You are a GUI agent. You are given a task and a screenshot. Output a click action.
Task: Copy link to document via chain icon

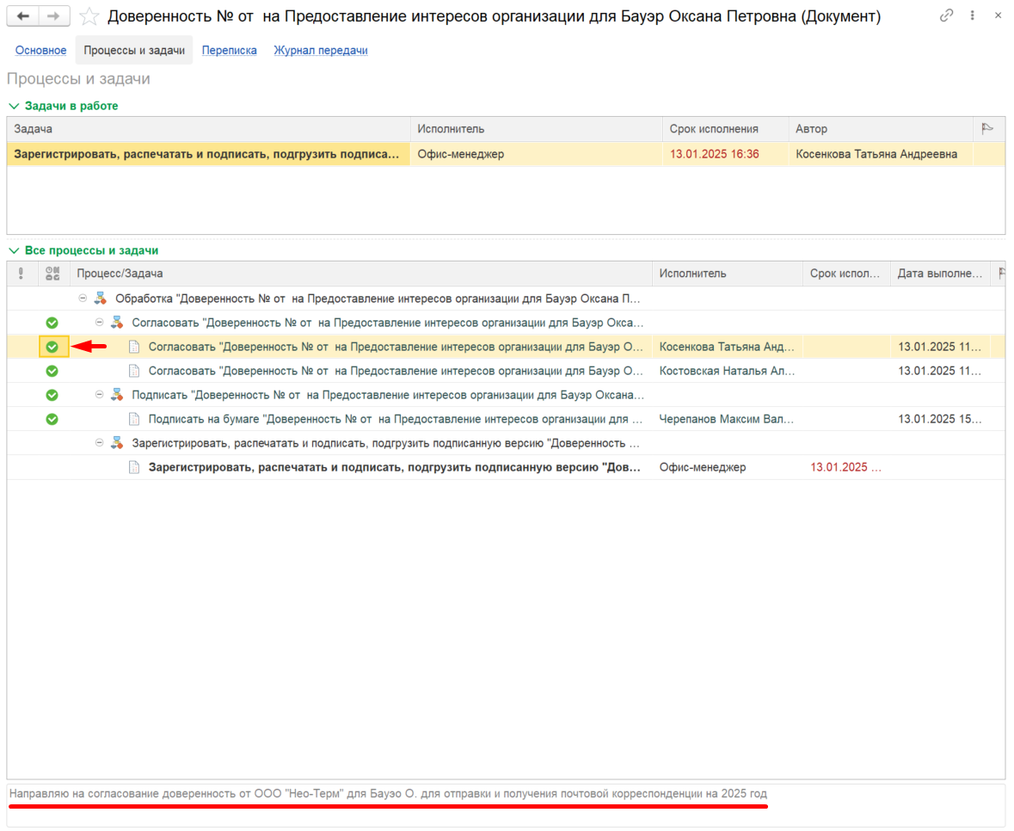pos(946,15)
